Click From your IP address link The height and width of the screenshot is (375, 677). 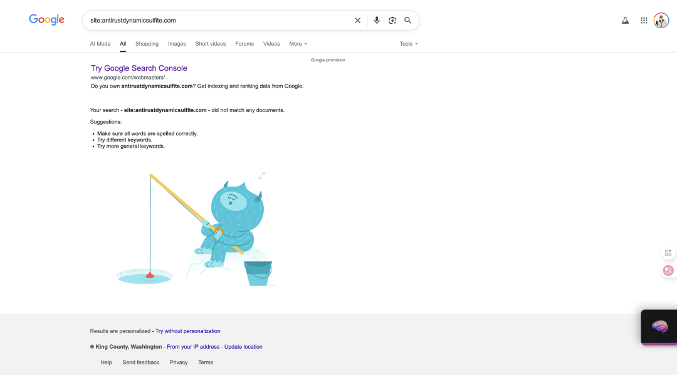pyautogui.click(x=193, y=347)
